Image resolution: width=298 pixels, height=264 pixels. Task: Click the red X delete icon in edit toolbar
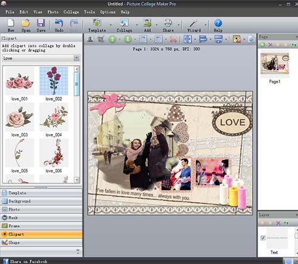tap(173, 39)
